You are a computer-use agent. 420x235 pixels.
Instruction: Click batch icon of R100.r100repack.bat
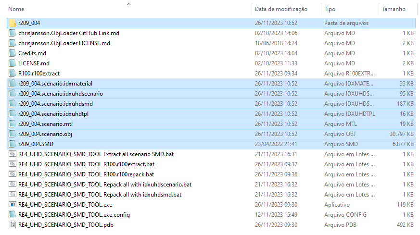(13, 174)
